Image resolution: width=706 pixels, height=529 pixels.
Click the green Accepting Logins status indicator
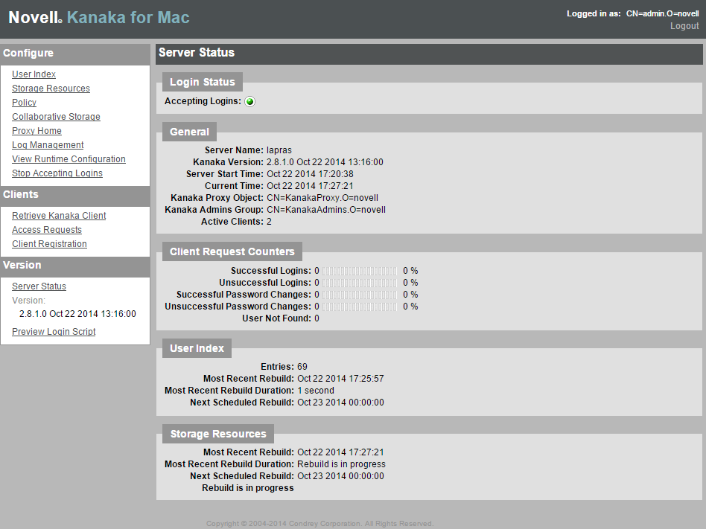coord(249,102)
